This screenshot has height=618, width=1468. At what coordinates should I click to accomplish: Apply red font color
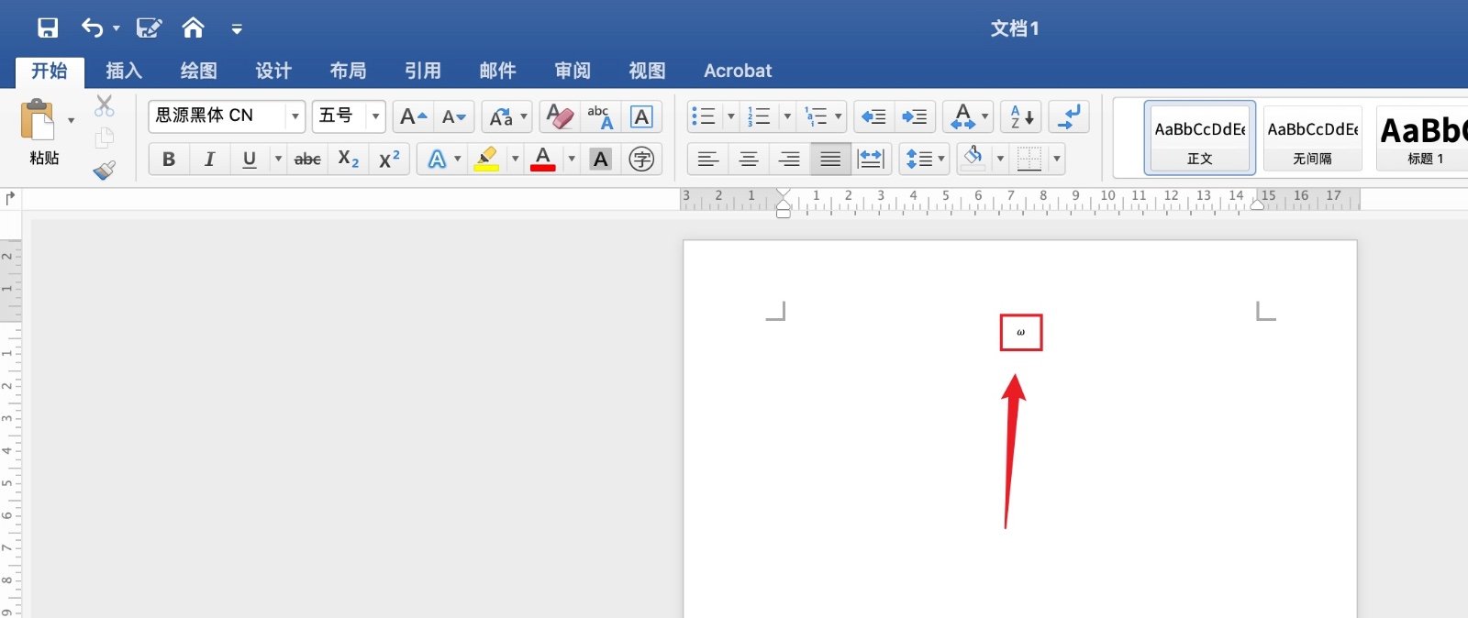(543, 159)
